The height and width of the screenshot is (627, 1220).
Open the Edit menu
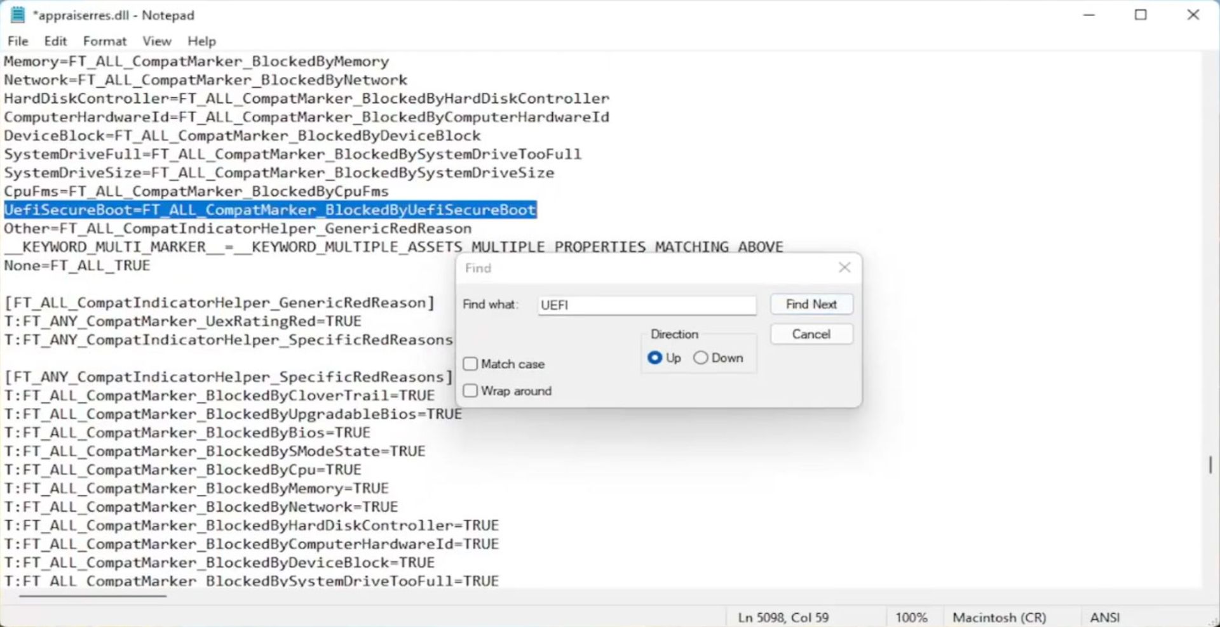click(55, 41)
